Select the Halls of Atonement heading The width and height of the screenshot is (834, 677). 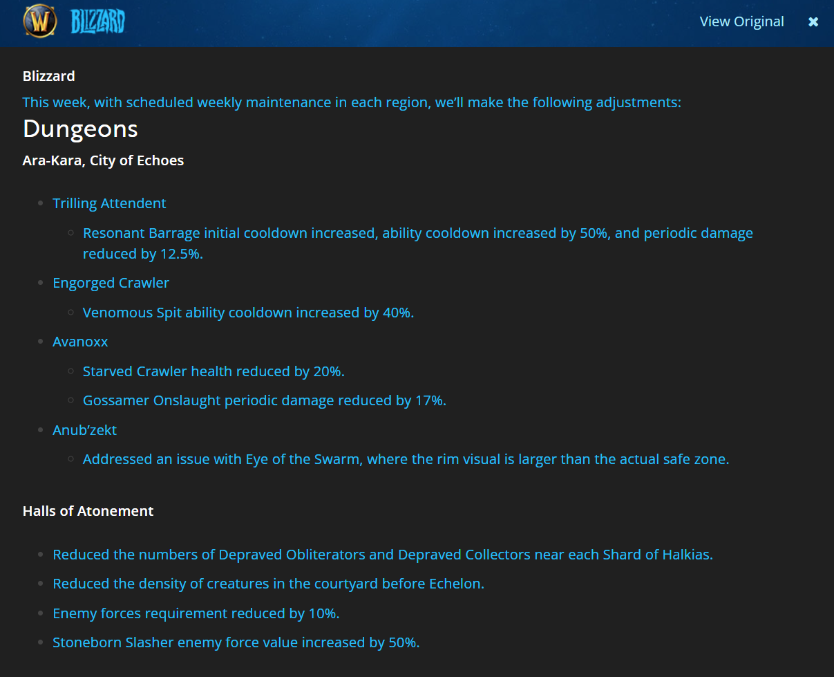[88, 511]
